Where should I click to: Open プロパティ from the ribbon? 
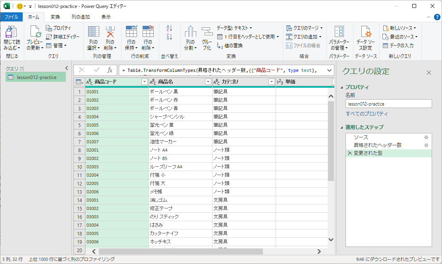coord(58,28)
